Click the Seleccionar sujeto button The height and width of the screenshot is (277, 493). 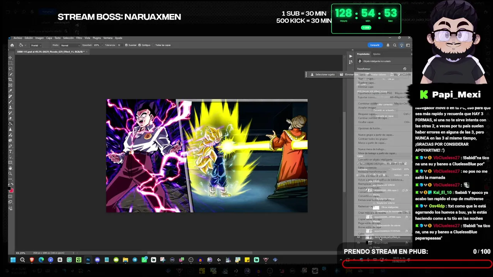click(323, 74)
